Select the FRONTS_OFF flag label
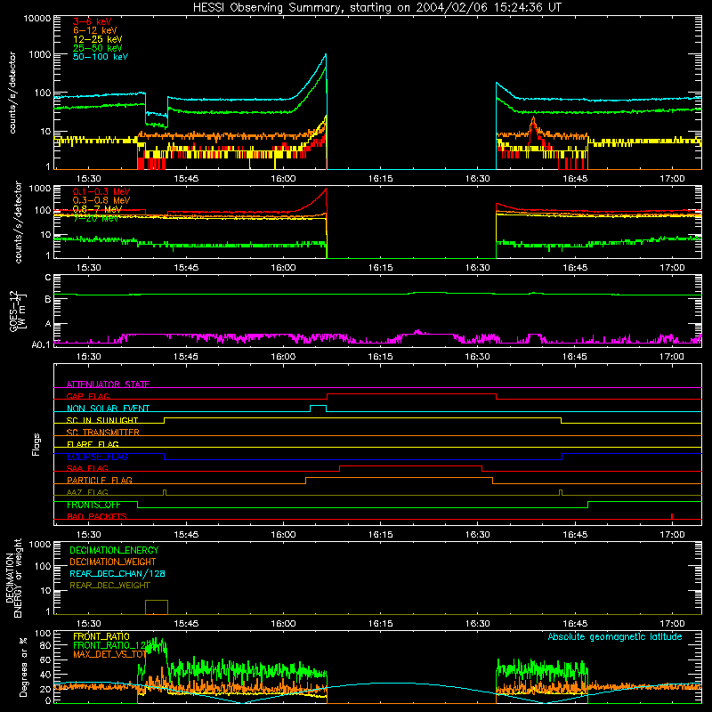The image size is (712, 712). pos(93,505)
